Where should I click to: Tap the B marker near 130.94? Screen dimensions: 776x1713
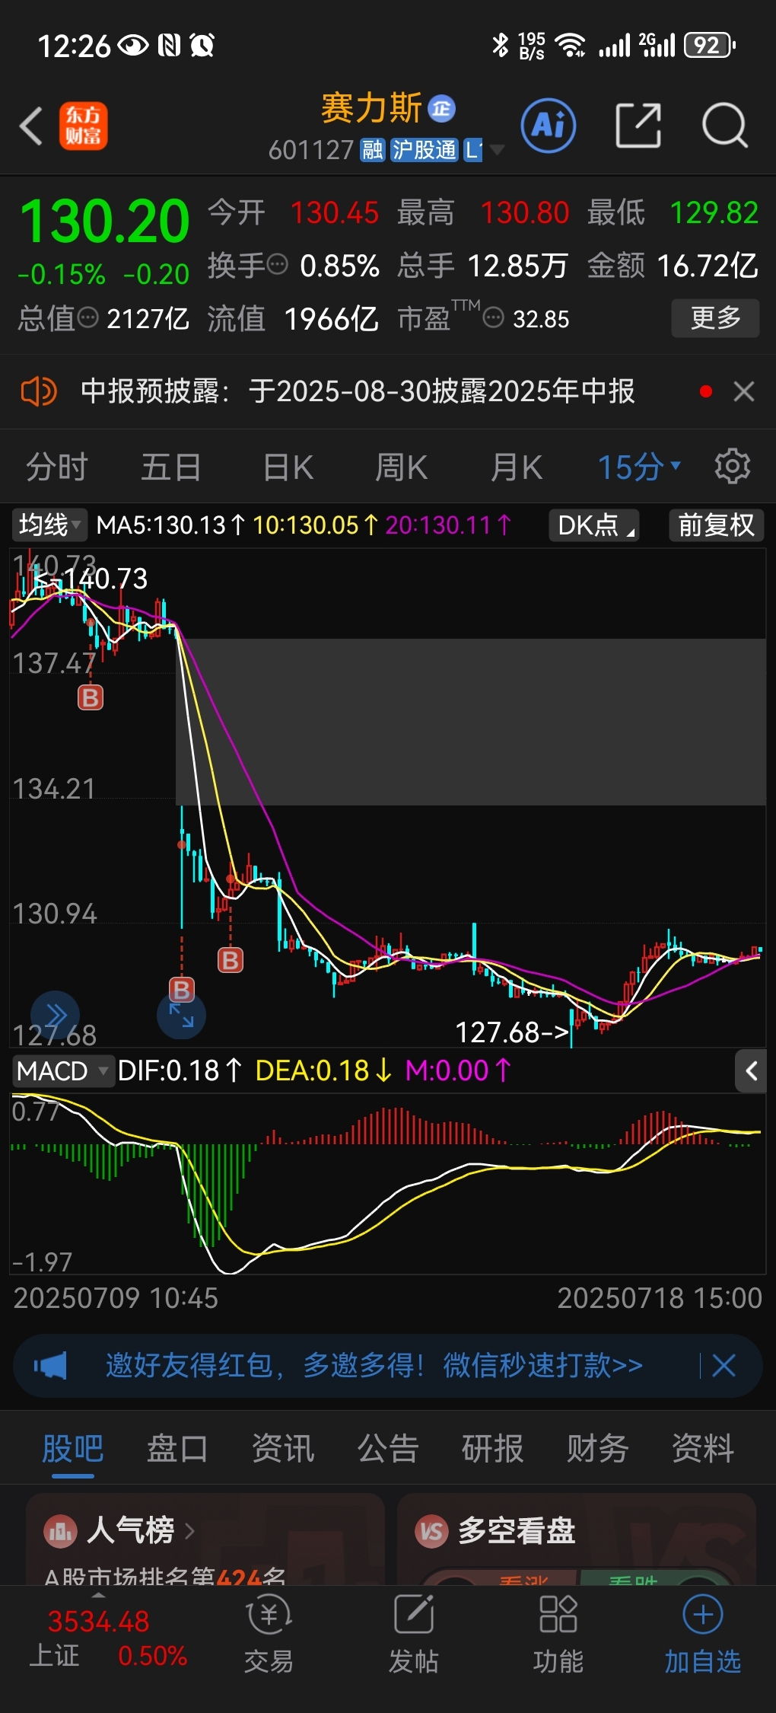point(231,960)
